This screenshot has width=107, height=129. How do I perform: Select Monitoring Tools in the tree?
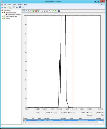pyautogui.click(x=11, y=12)
